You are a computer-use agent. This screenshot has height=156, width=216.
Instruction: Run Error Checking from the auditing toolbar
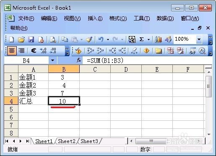[x=78, y=51]
